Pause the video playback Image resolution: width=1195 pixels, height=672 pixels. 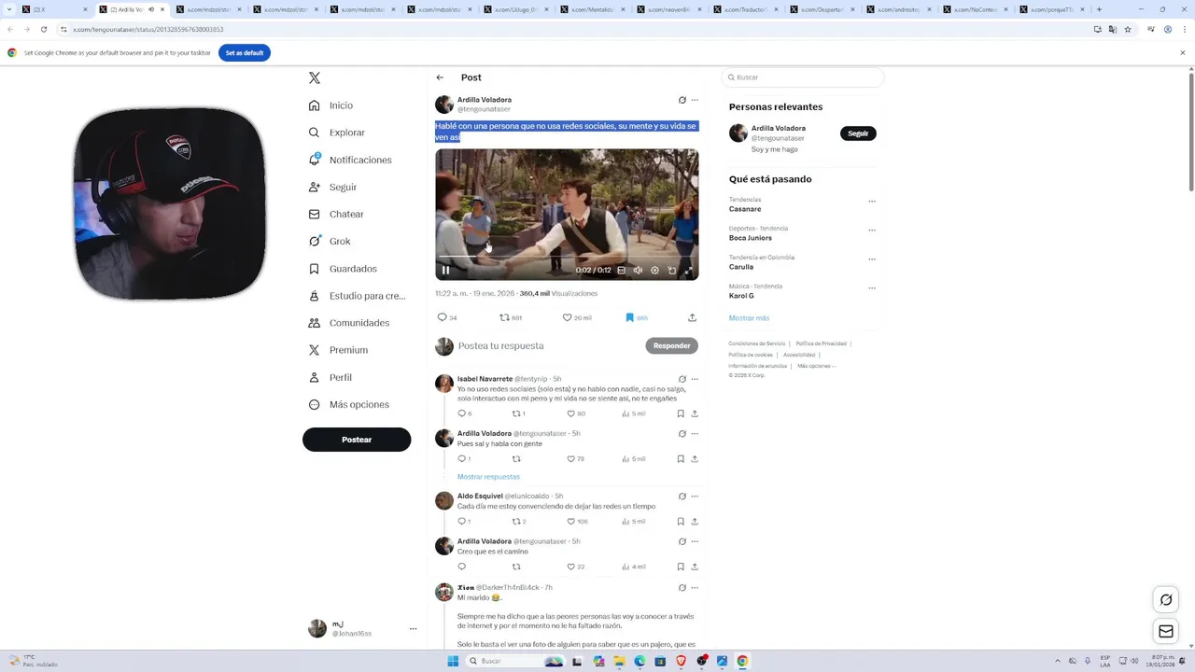click(445, 271)
